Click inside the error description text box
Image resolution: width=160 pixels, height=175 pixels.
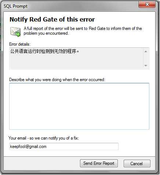click(x=79, y=106)
